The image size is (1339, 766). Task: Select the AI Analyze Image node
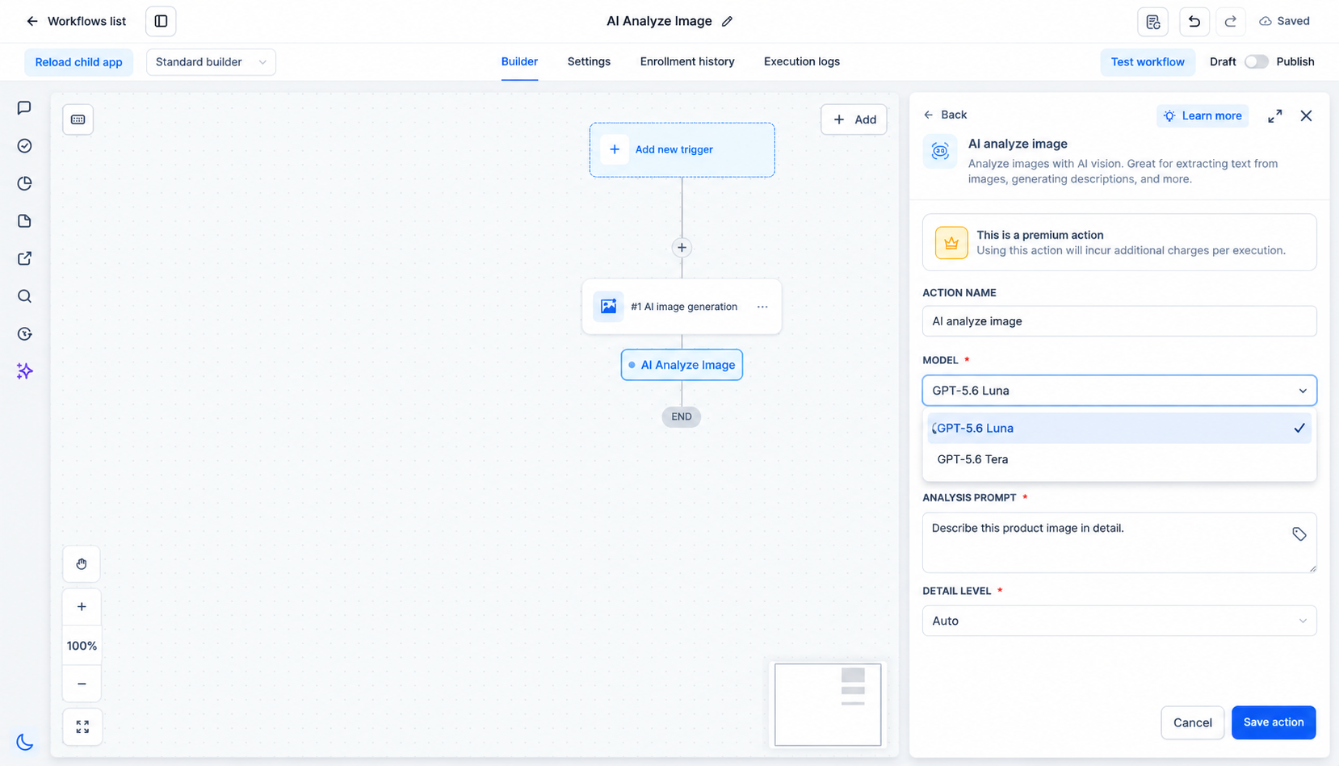[682, 365]
